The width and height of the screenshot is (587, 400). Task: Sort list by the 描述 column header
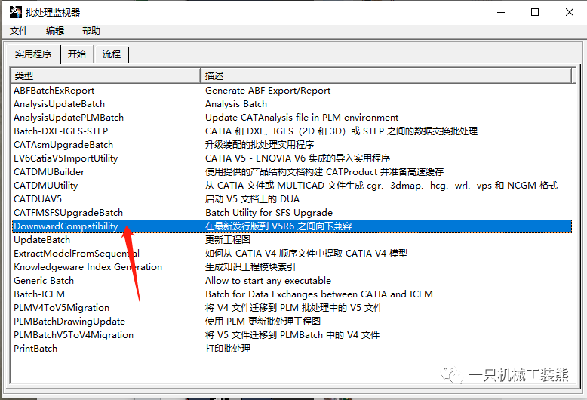coord(385,76)
